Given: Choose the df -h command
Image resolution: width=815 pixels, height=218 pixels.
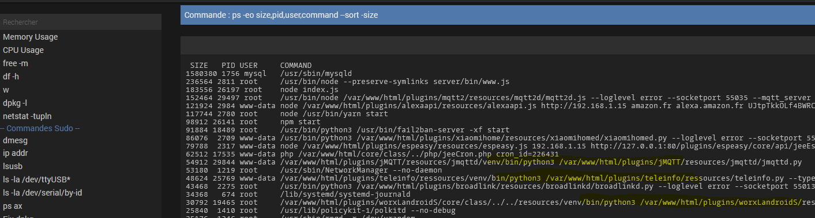Looking at the screenshot, I should (x=11, y=77).
